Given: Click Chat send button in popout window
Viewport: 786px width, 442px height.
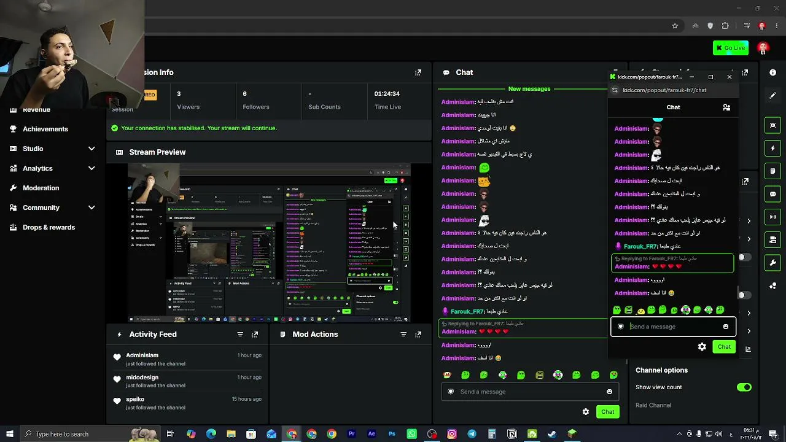Looking at the screenshot, I should [x=724, y=347].
